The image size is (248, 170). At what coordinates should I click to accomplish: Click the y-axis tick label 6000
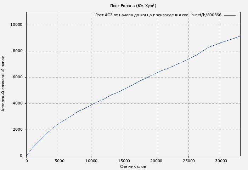coord(18,77)
